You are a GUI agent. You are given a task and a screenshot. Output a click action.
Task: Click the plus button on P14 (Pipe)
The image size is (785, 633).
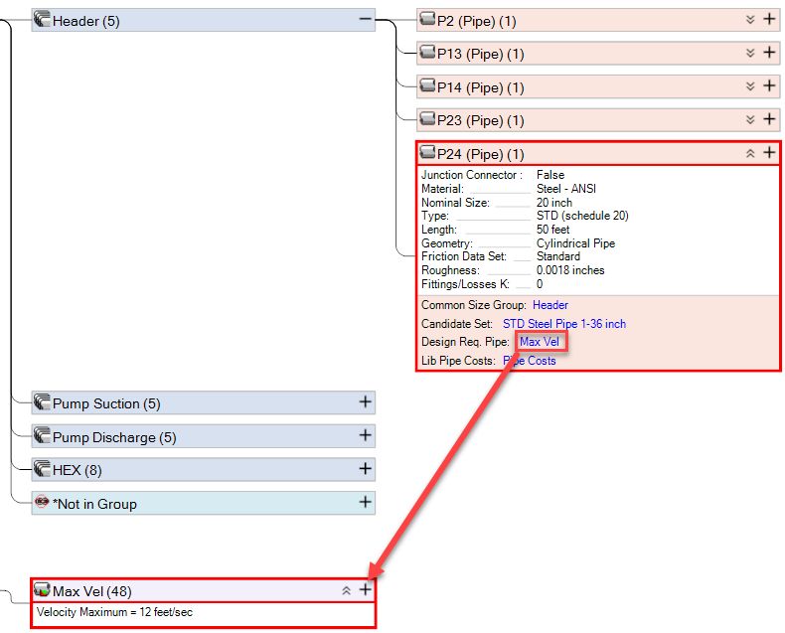769,85
